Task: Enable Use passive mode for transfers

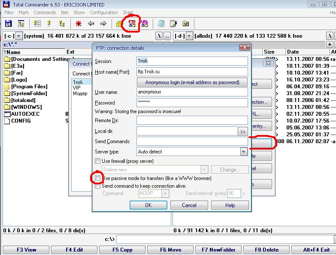Action: 98,178
